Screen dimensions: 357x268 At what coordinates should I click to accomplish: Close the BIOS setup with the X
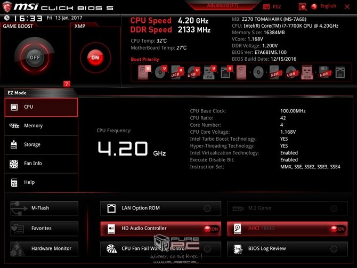pos(347,6)
